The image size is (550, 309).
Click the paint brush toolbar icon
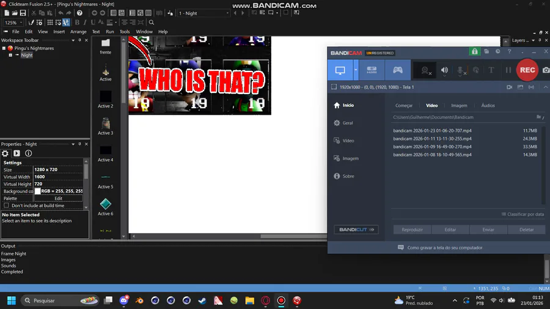pos(31,23)
